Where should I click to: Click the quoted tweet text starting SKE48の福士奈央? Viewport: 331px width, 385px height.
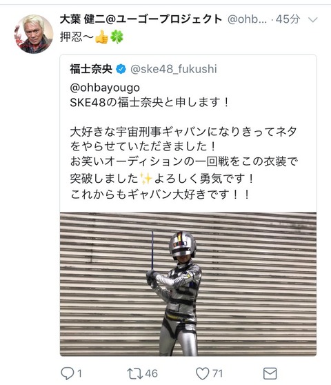coord(149,102)
